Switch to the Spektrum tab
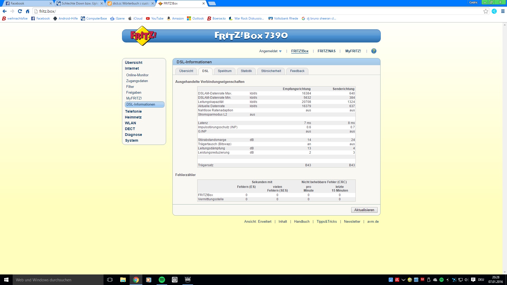 click(x=224, y=71)
